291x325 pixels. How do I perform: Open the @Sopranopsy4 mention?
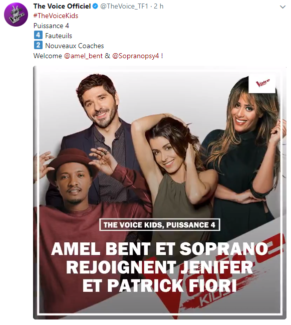point(136,56)
